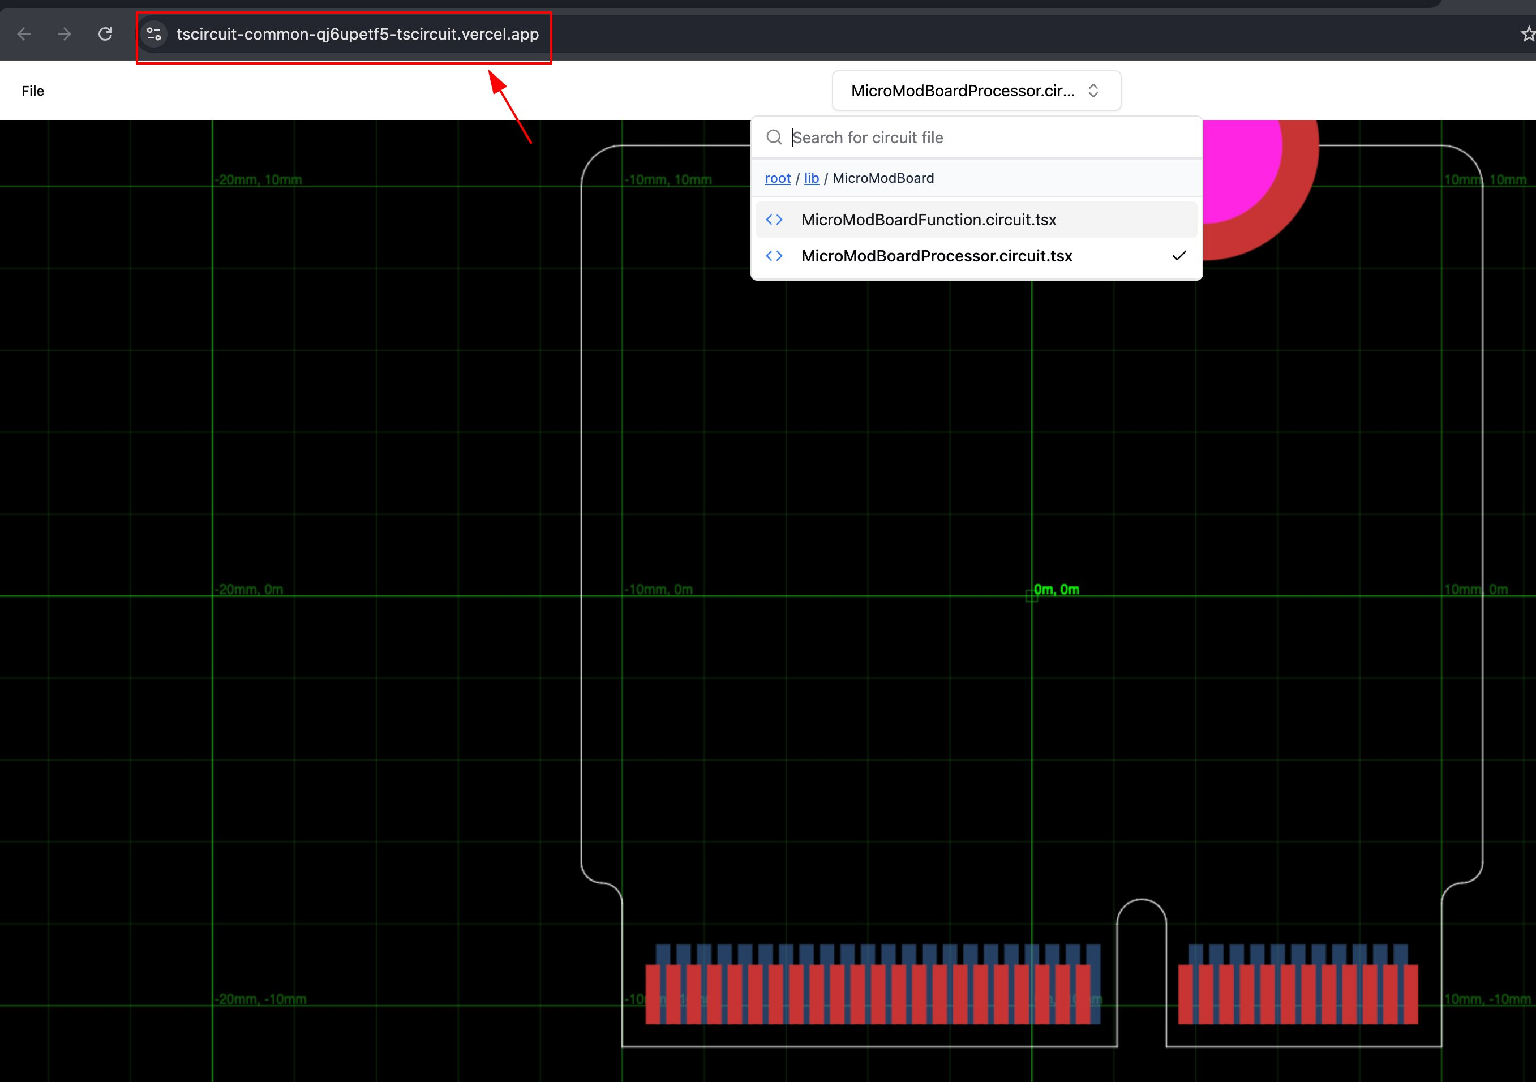Image resolution: width=1536 pixels, height=1082 pixels.
Task: Navigate to root breadcrumb link
Action: pyautogui.click(x=778, y=178)
